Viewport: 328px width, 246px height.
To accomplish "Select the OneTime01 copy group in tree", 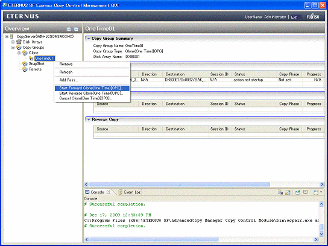I will click(x=44, y=58).
